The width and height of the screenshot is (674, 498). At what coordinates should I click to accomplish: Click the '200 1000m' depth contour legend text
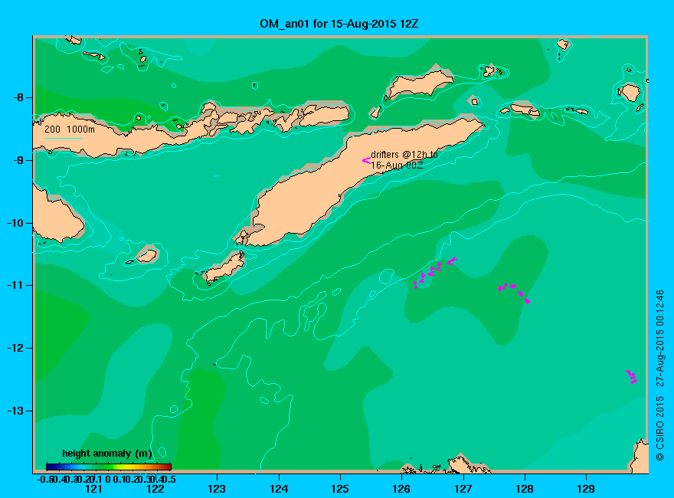point(70,129)
